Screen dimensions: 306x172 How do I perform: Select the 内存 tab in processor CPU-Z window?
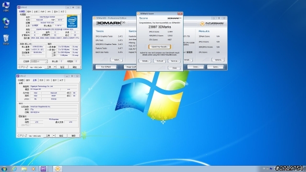tap(43, 11)
